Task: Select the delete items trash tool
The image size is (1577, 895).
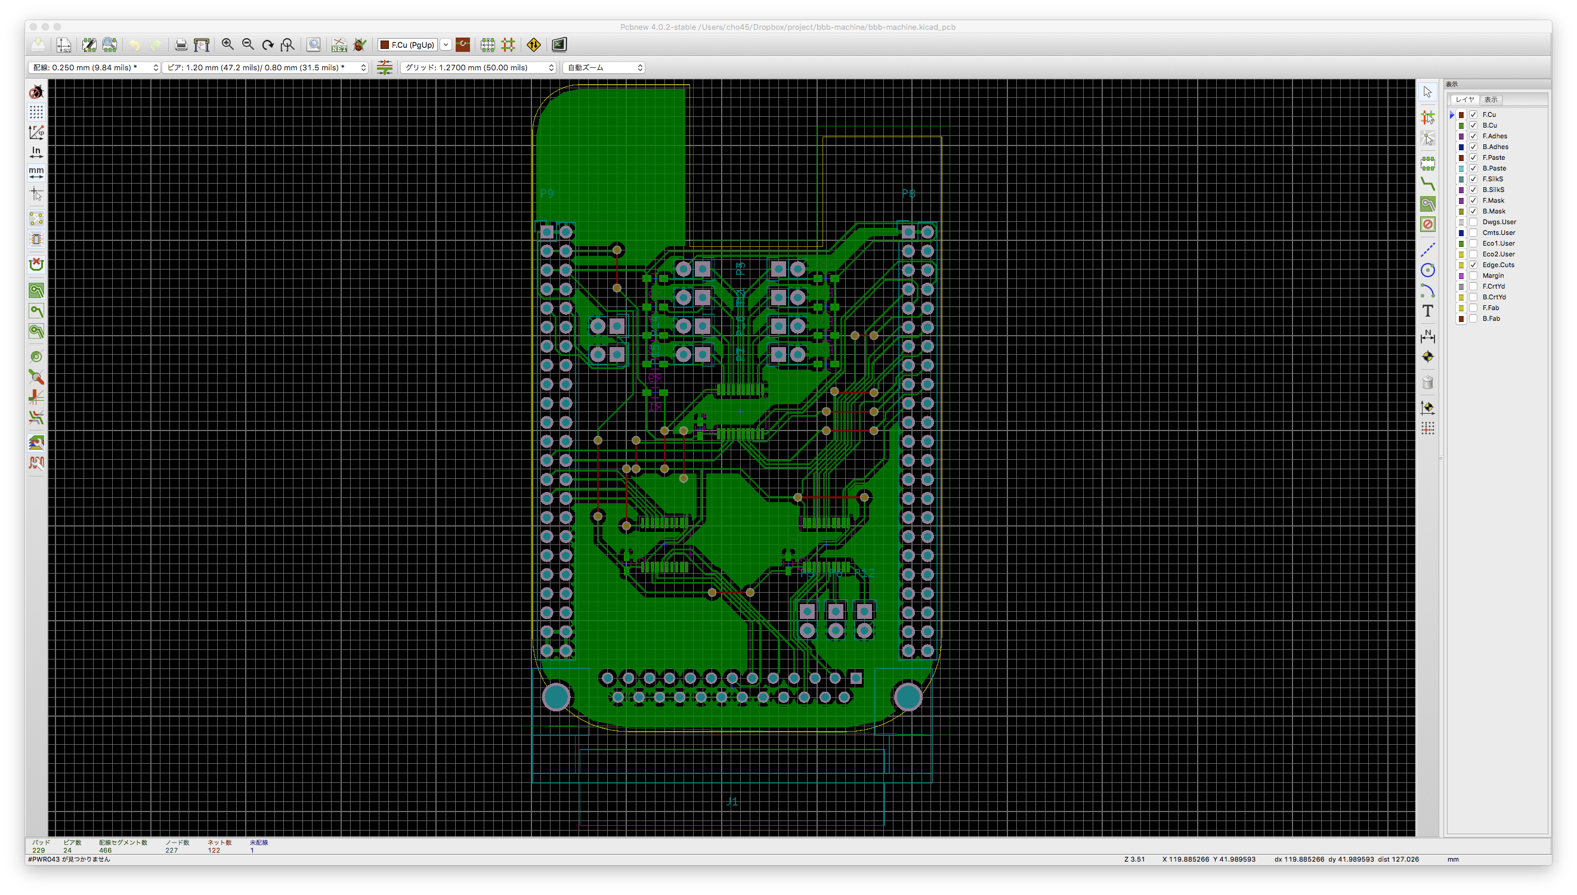Action: click(x=1428, y=382)
